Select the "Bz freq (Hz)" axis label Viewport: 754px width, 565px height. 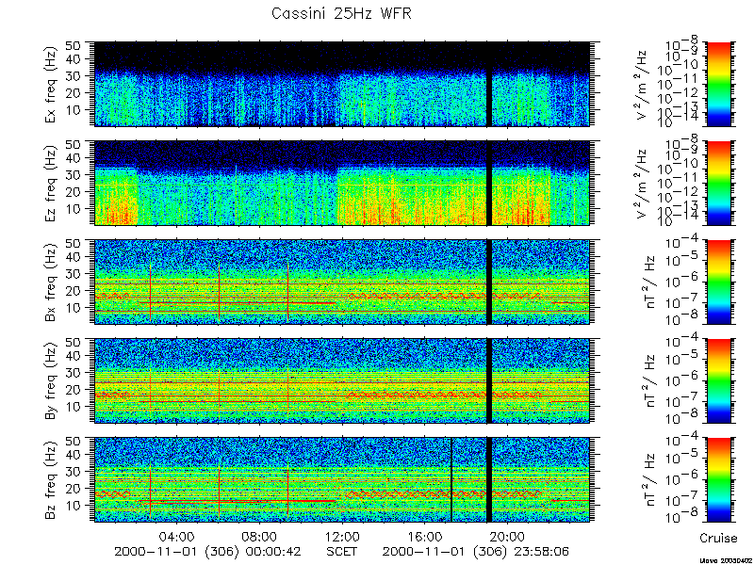(52, 480)
